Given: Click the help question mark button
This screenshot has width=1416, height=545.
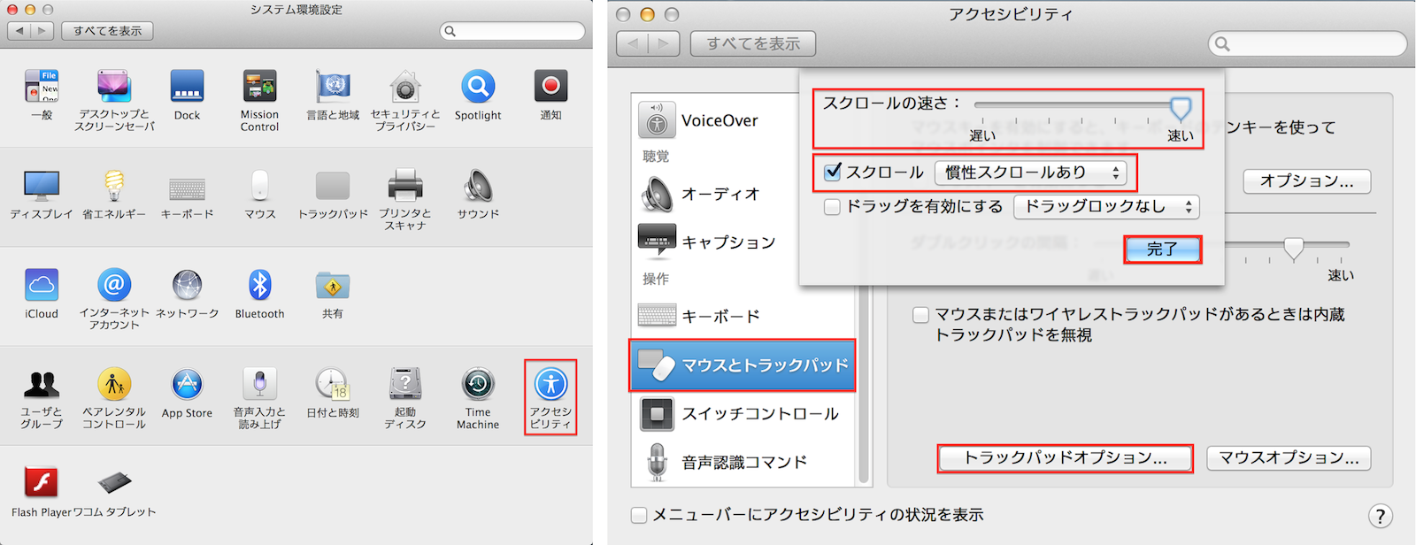Looking at the screenshot, I should (1380, 516).
